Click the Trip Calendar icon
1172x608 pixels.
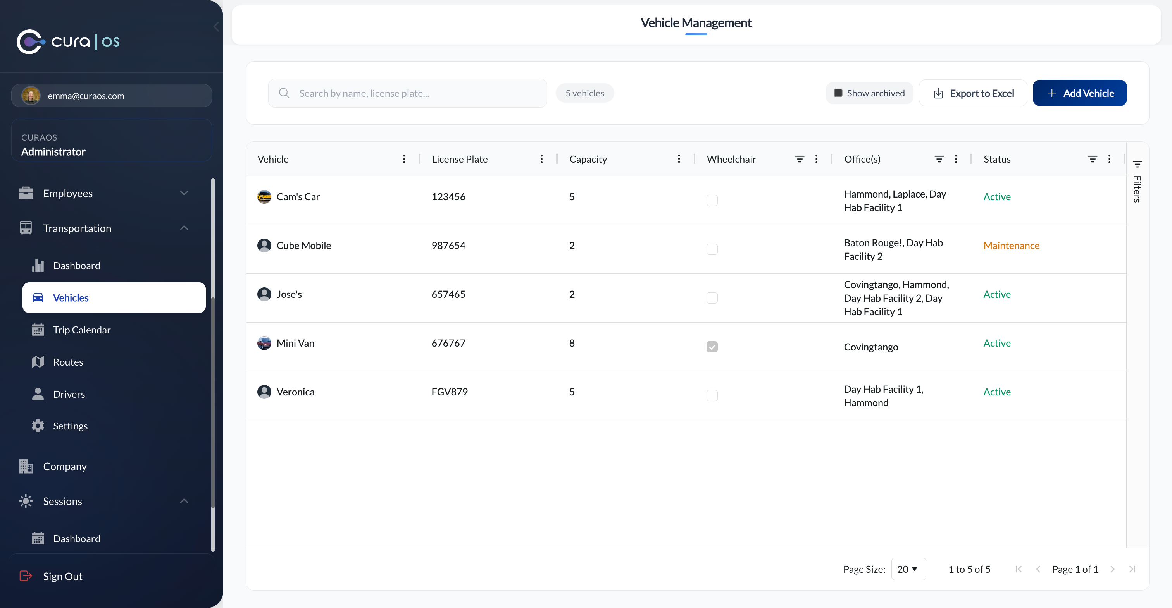point(38,330)
